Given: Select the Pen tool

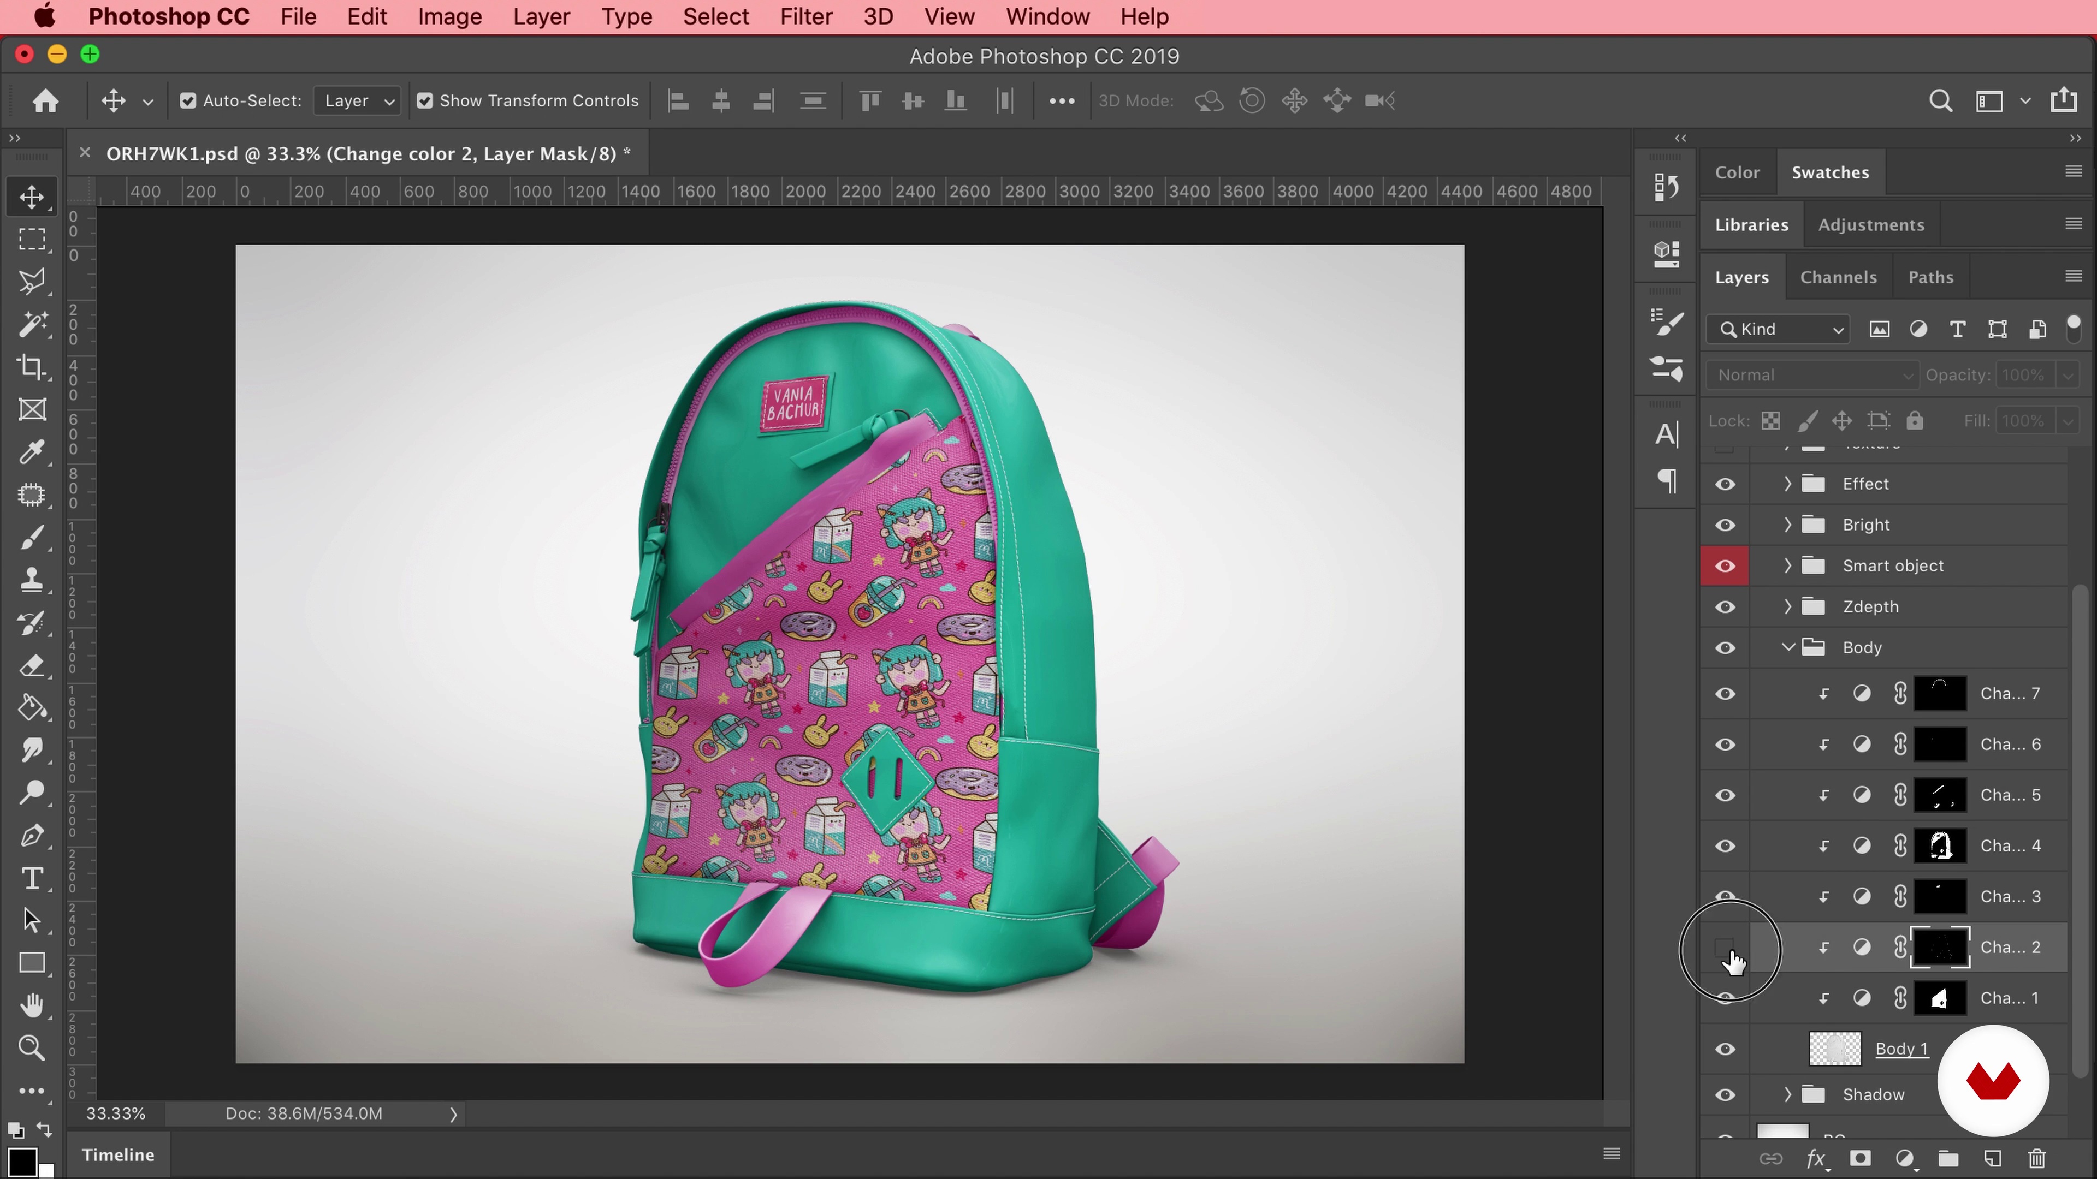Looking at the screenshot, I should tap(32, 836).
